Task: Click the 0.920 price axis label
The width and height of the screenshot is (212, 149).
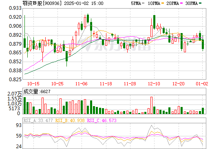Action: click(15, 17)
